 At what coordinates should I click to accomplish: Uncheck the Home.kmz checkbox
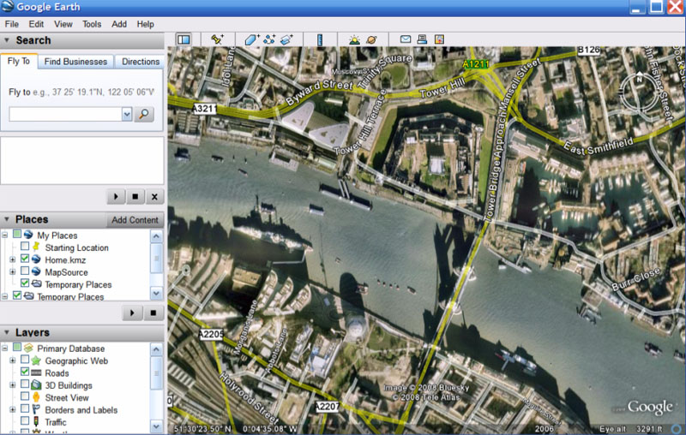25,259
